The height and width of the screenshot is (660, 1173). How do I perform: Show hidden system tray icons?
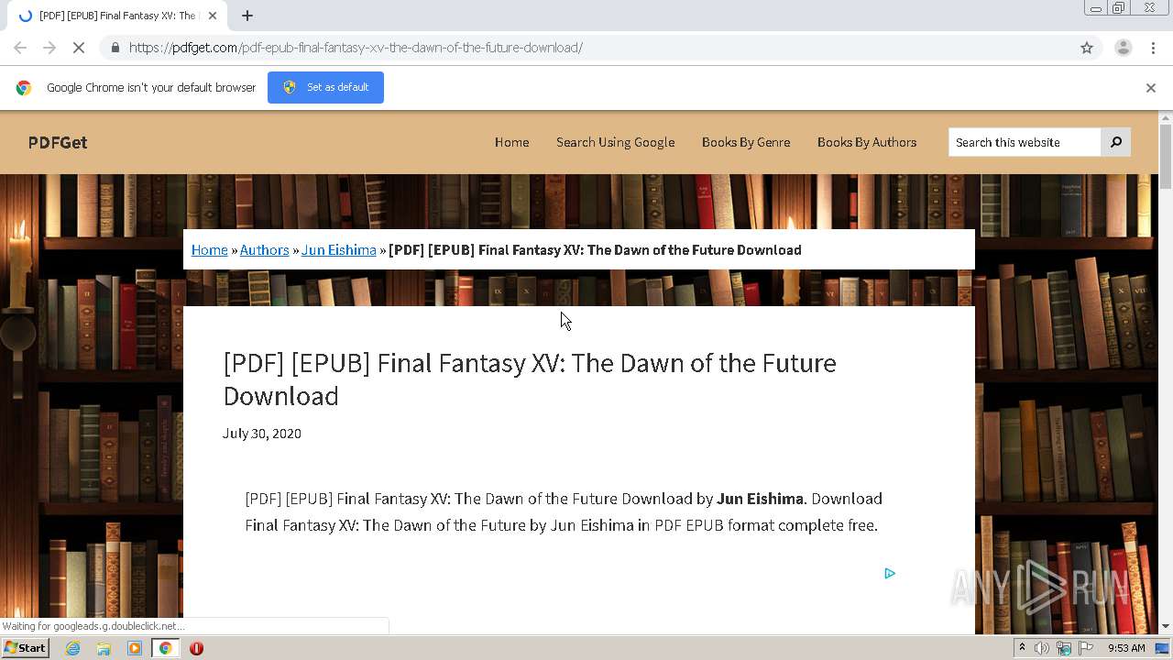[x=1022, y=648]
